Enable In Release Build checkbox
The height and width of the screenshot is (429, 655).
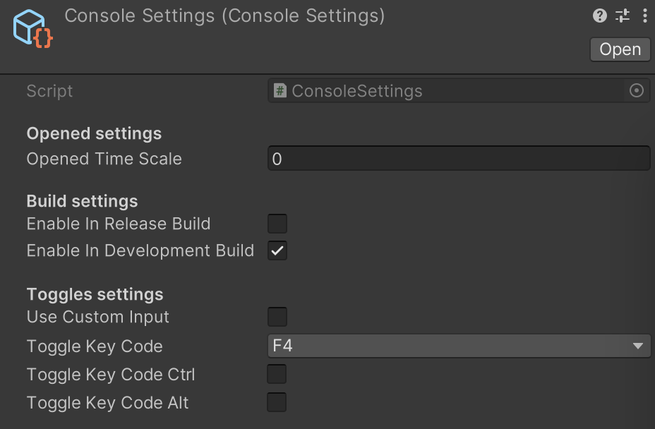(x=277, y=224)
